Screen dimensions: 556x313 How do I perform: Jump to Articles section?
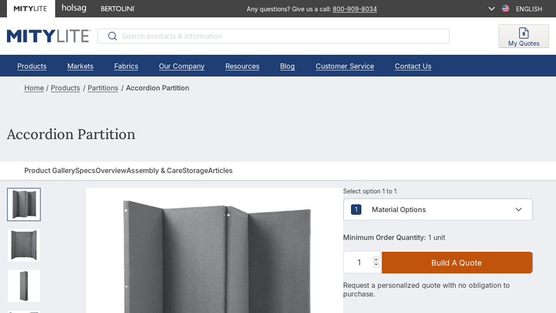(220, 170)
